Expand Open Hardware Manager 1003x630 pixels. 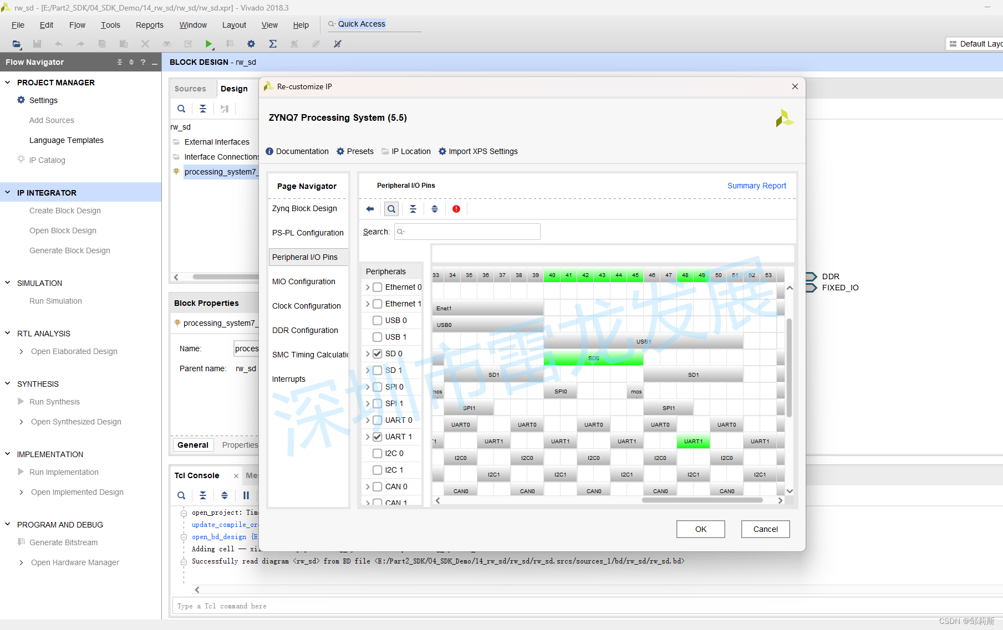[21, 562]
